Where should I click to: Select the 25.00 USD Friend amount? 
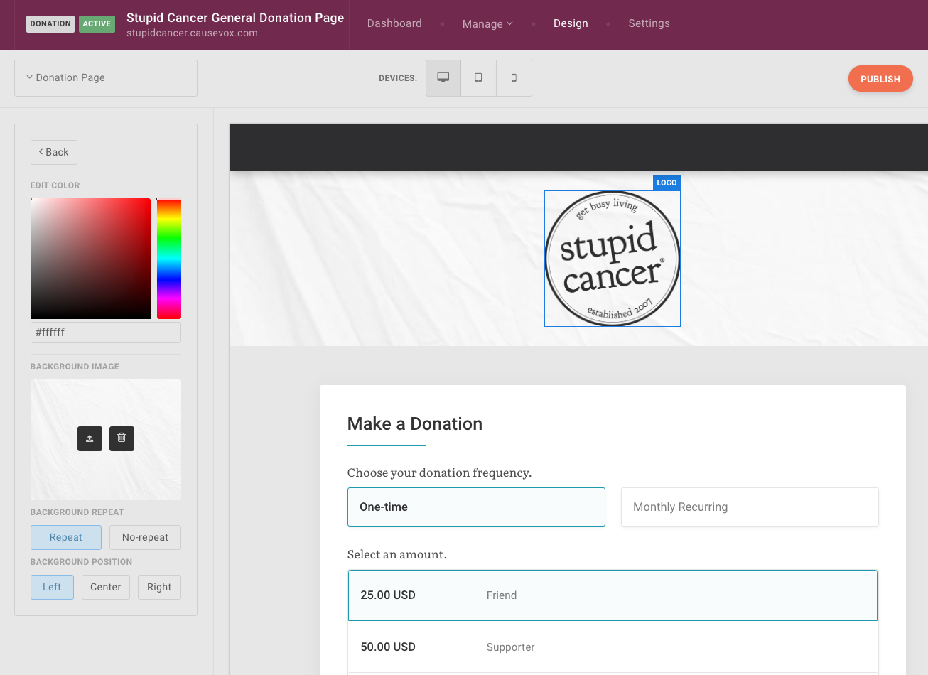coord(613,595)
